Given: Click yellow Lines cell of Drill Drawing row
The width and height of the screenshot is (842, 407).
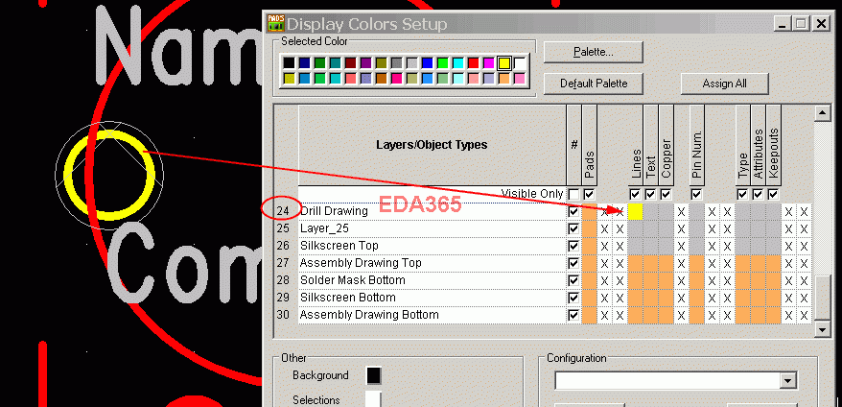Looking at the screenshot, I should coord(635,211).
